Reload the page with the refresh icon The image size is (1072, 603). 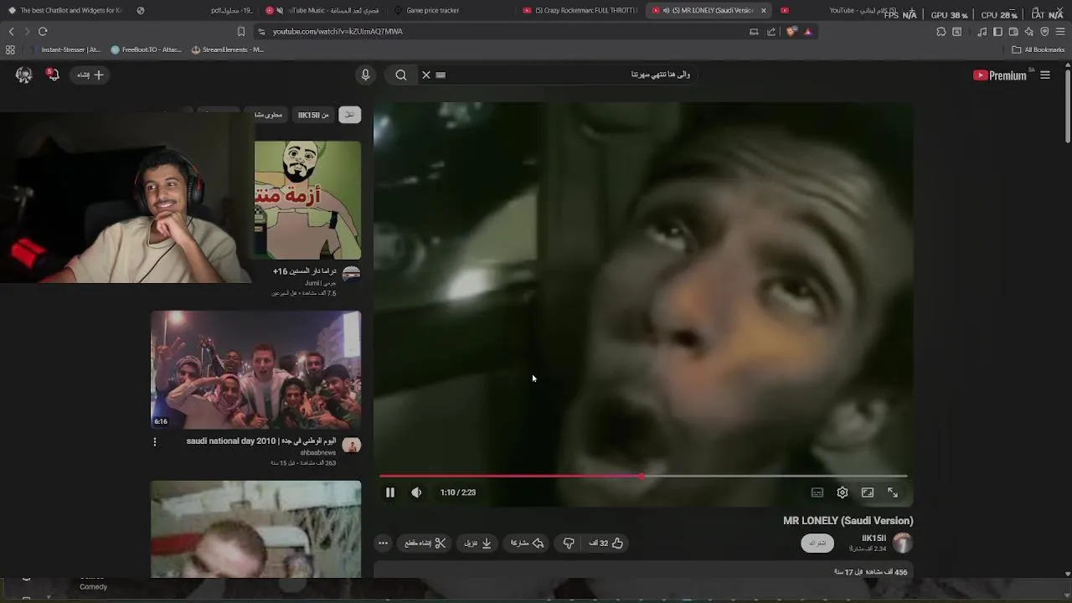[43, 31]
